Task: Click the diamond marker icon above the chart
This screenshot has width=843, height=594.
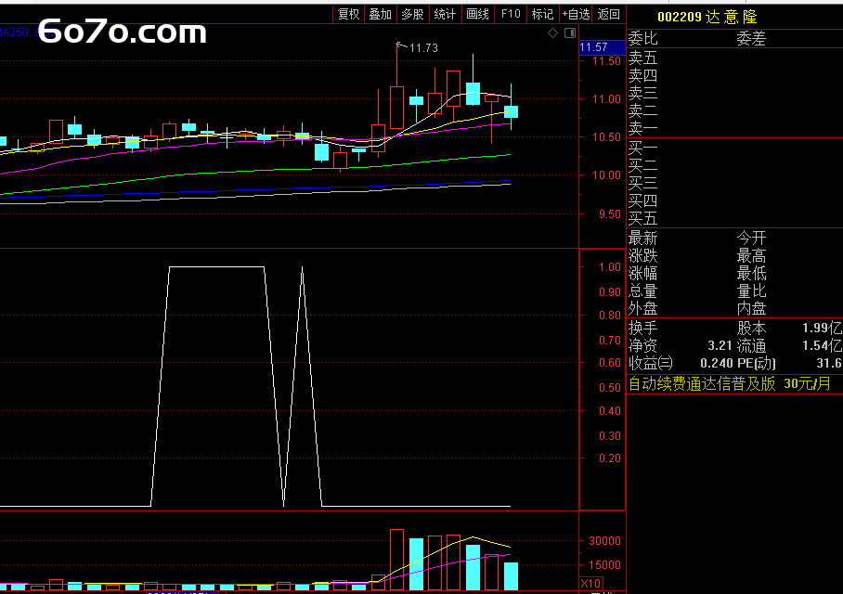Action: pyautogui.click(x=552, y=33)
